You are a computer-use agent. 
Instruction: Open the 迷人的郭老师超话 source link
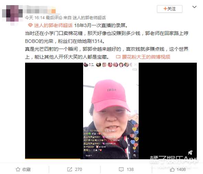point(89,18)
